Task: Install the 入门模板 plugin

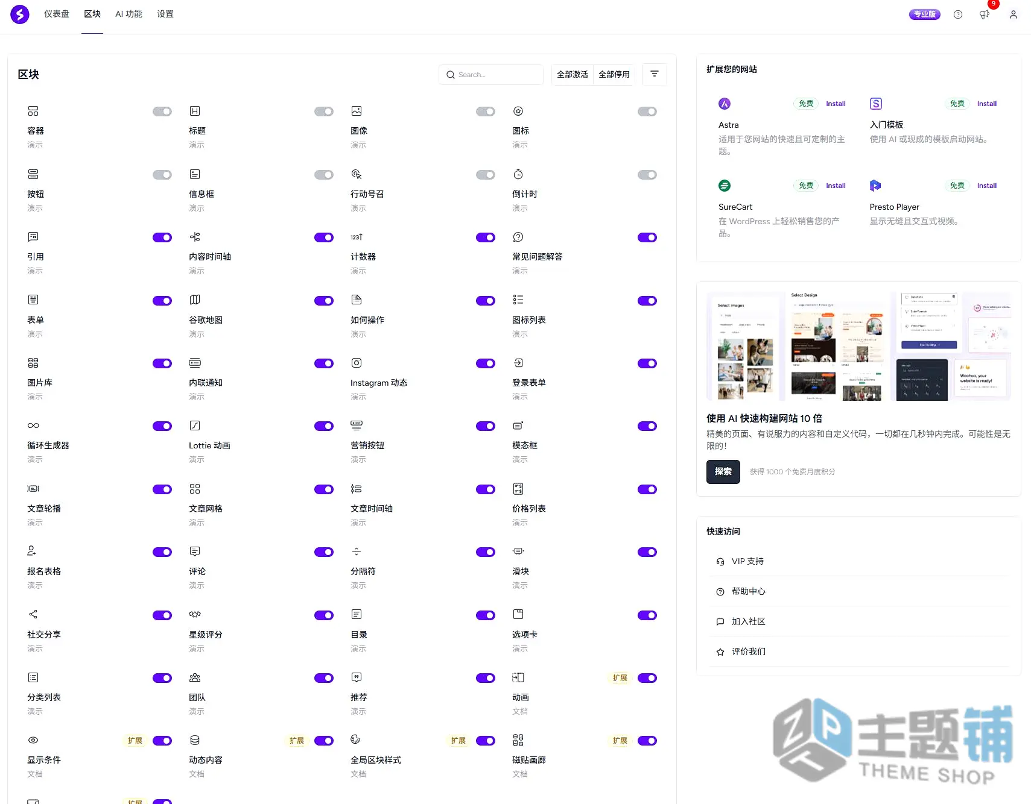Action: tap(987, 104)
